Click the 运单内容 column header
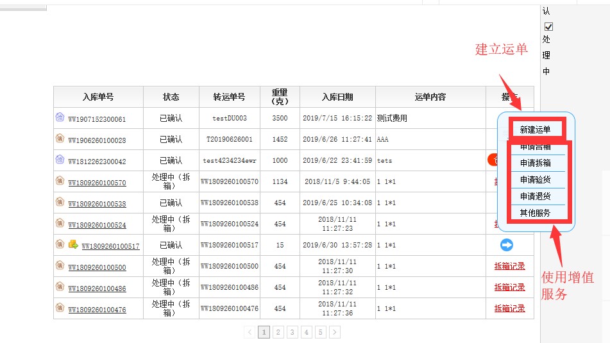 click(x=430, y=97)
